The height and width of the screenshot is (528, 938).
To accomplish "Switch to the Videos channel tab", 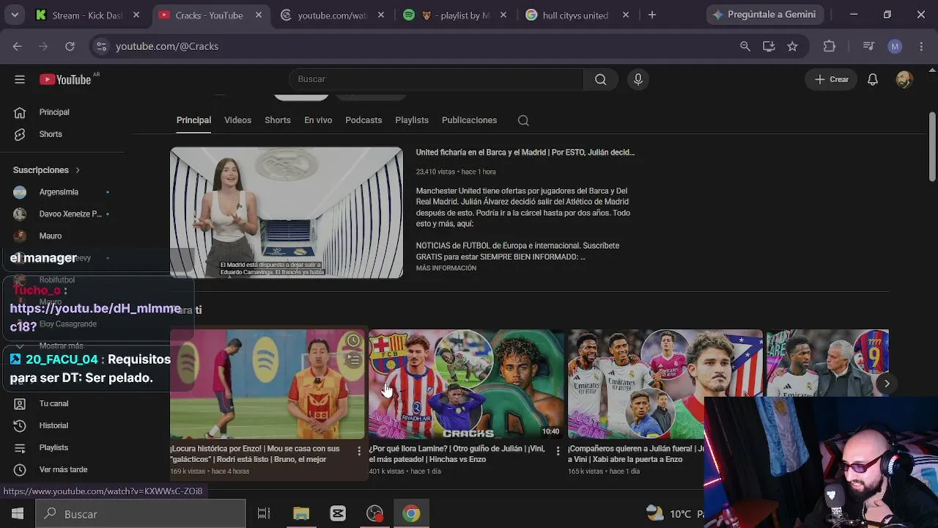I will point(237,120).
